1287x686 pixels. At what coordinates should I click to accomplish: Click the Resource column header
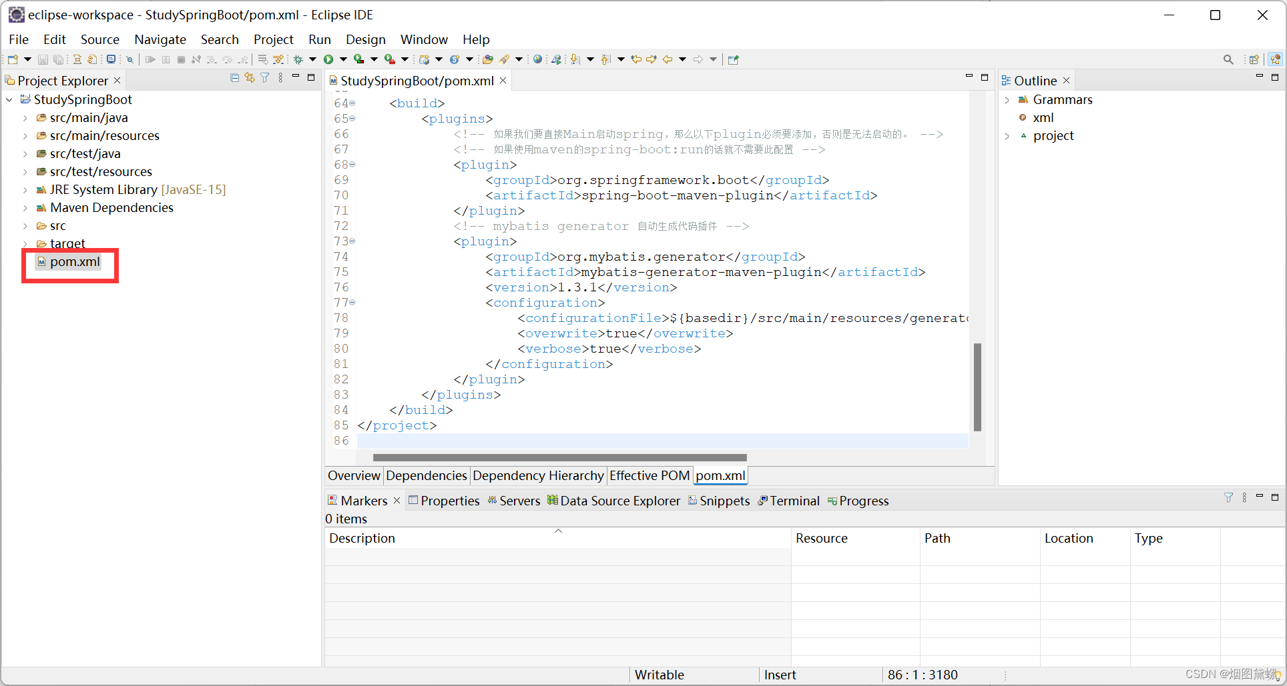pyautogui.click(x=855, y=538)
